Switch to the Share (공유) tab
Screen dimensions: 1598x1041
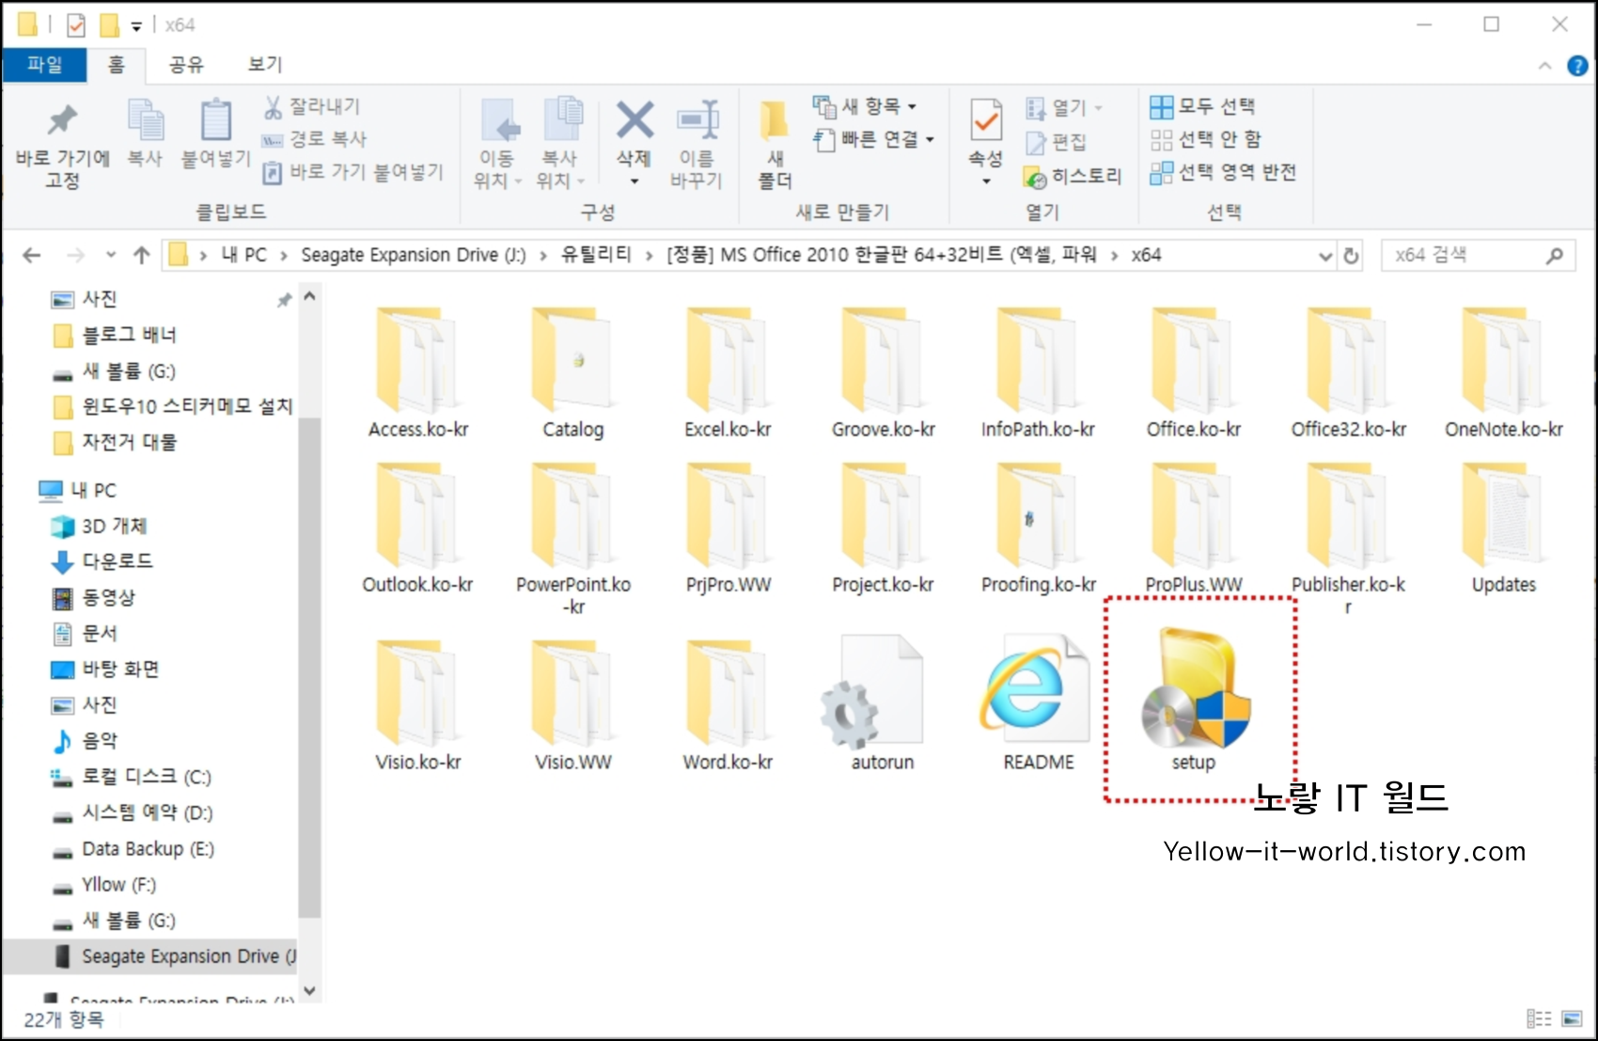185,64
